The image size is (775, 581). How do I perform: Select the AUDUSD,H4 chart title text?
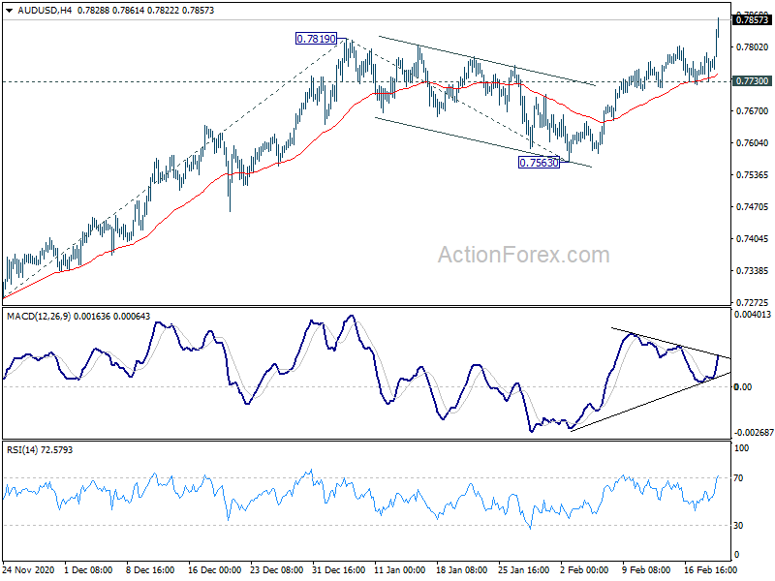point(45,11)
